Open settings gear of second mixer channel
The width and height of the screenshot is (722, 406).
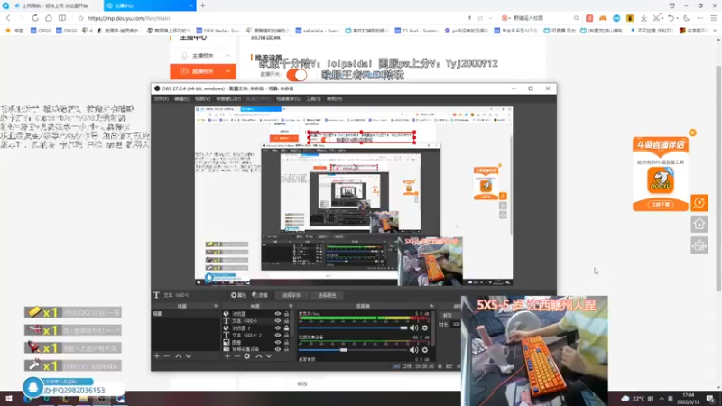424,350
